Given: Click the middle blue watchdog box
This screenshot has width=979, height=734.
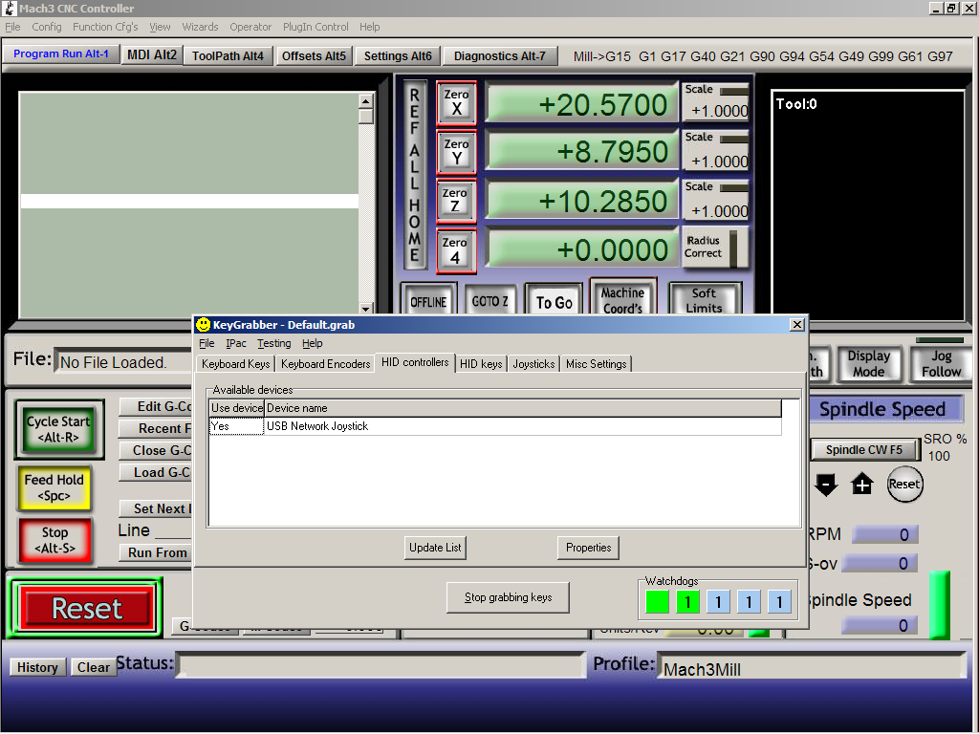Looking at the screenshot, I should pos(749,602).
